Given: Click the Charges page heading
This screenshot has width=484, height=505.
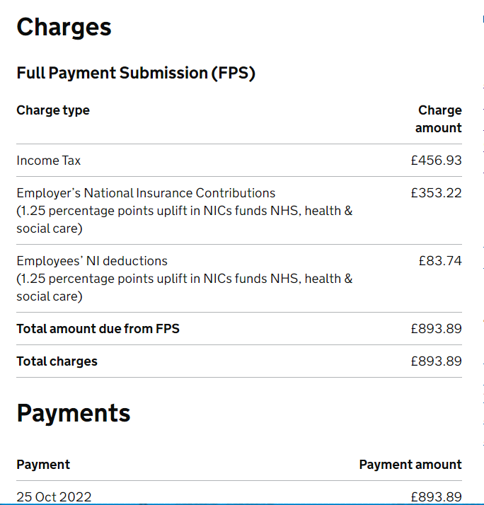Looking at the screenshot, I should pos(64,28).
